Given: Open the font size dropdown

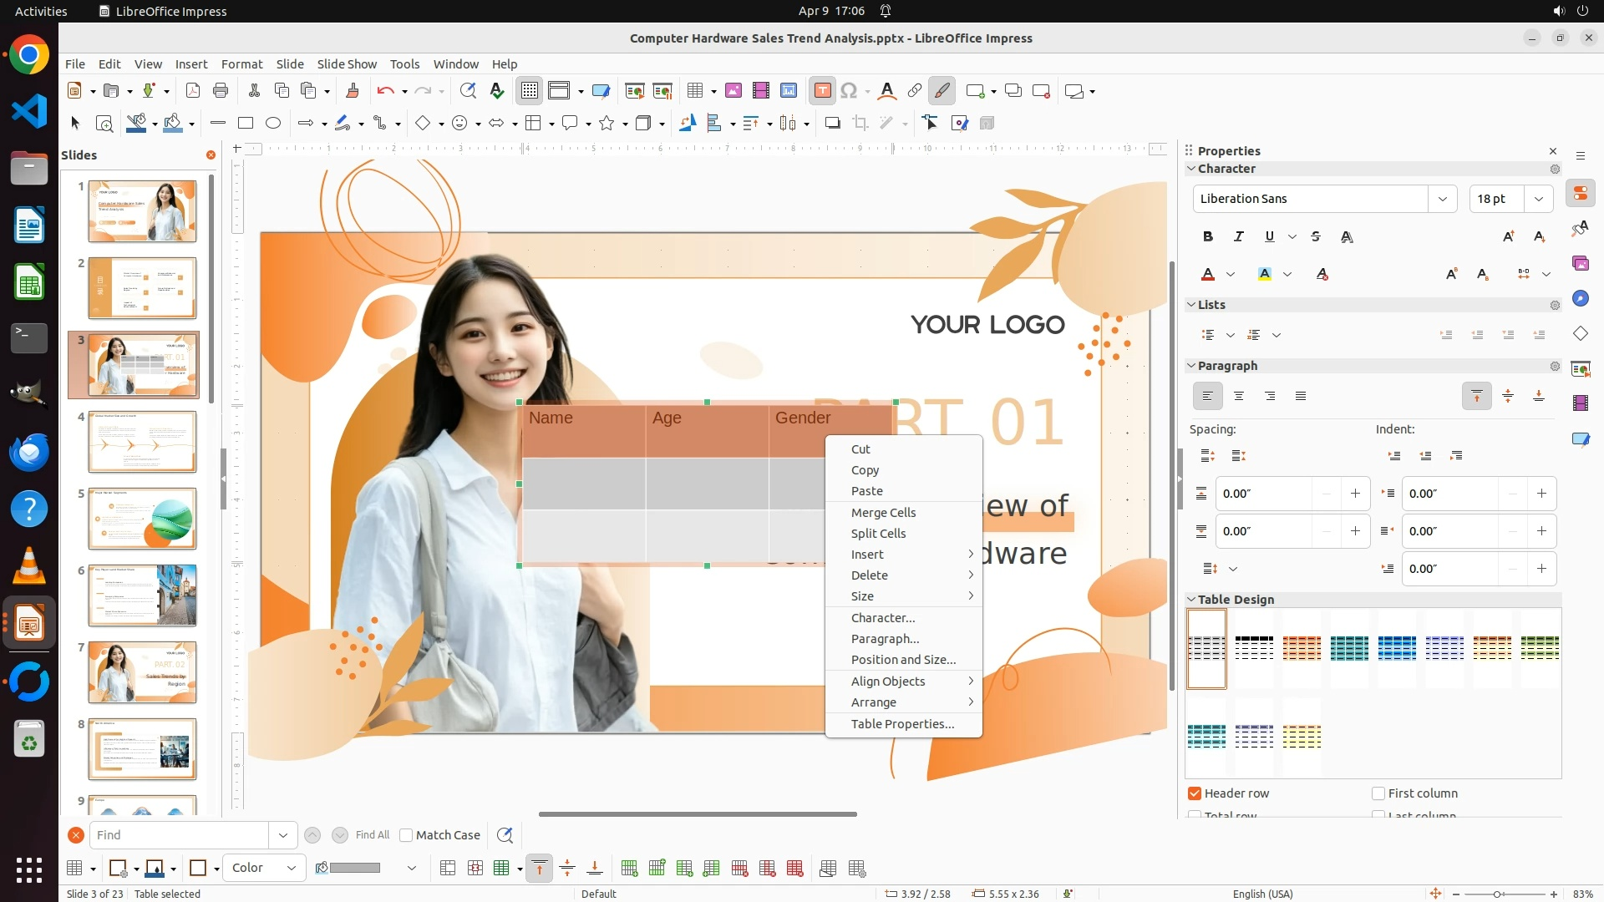Looking at the screenshot, I should (1538, 199).
